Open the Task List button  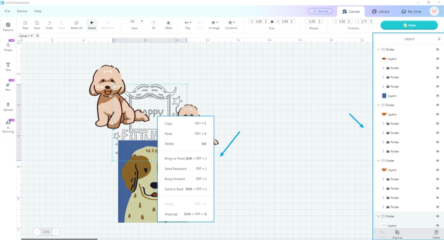click(x=320, y=11)
